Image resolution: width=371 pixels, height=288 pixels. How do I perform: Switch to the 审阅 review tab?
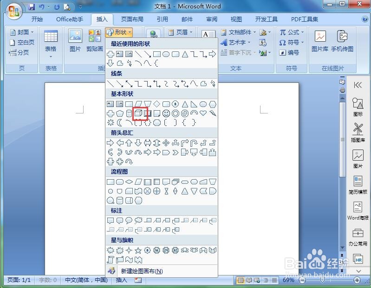point(212,19)
